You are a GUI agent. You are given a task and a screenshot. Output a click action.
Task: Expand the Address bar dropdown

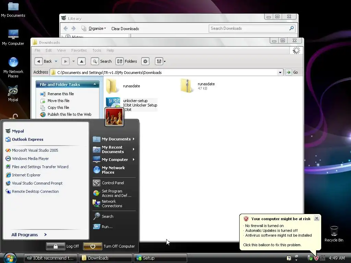pyautogui.click(x=280, y=73)
